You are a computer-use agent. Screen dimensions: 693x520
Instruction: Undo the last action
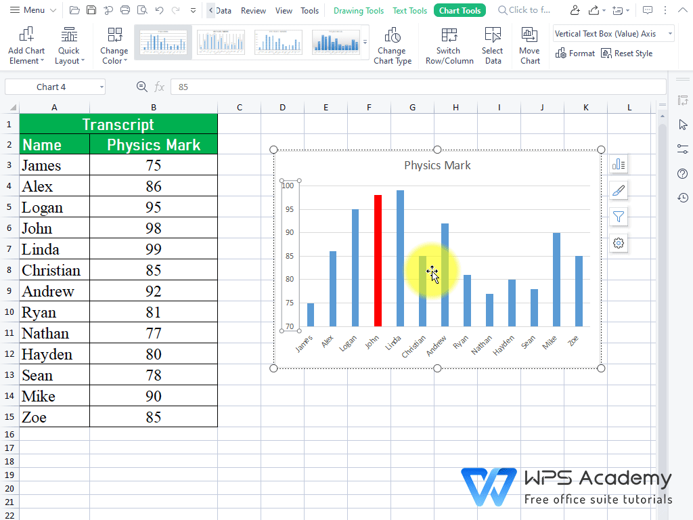159,10
